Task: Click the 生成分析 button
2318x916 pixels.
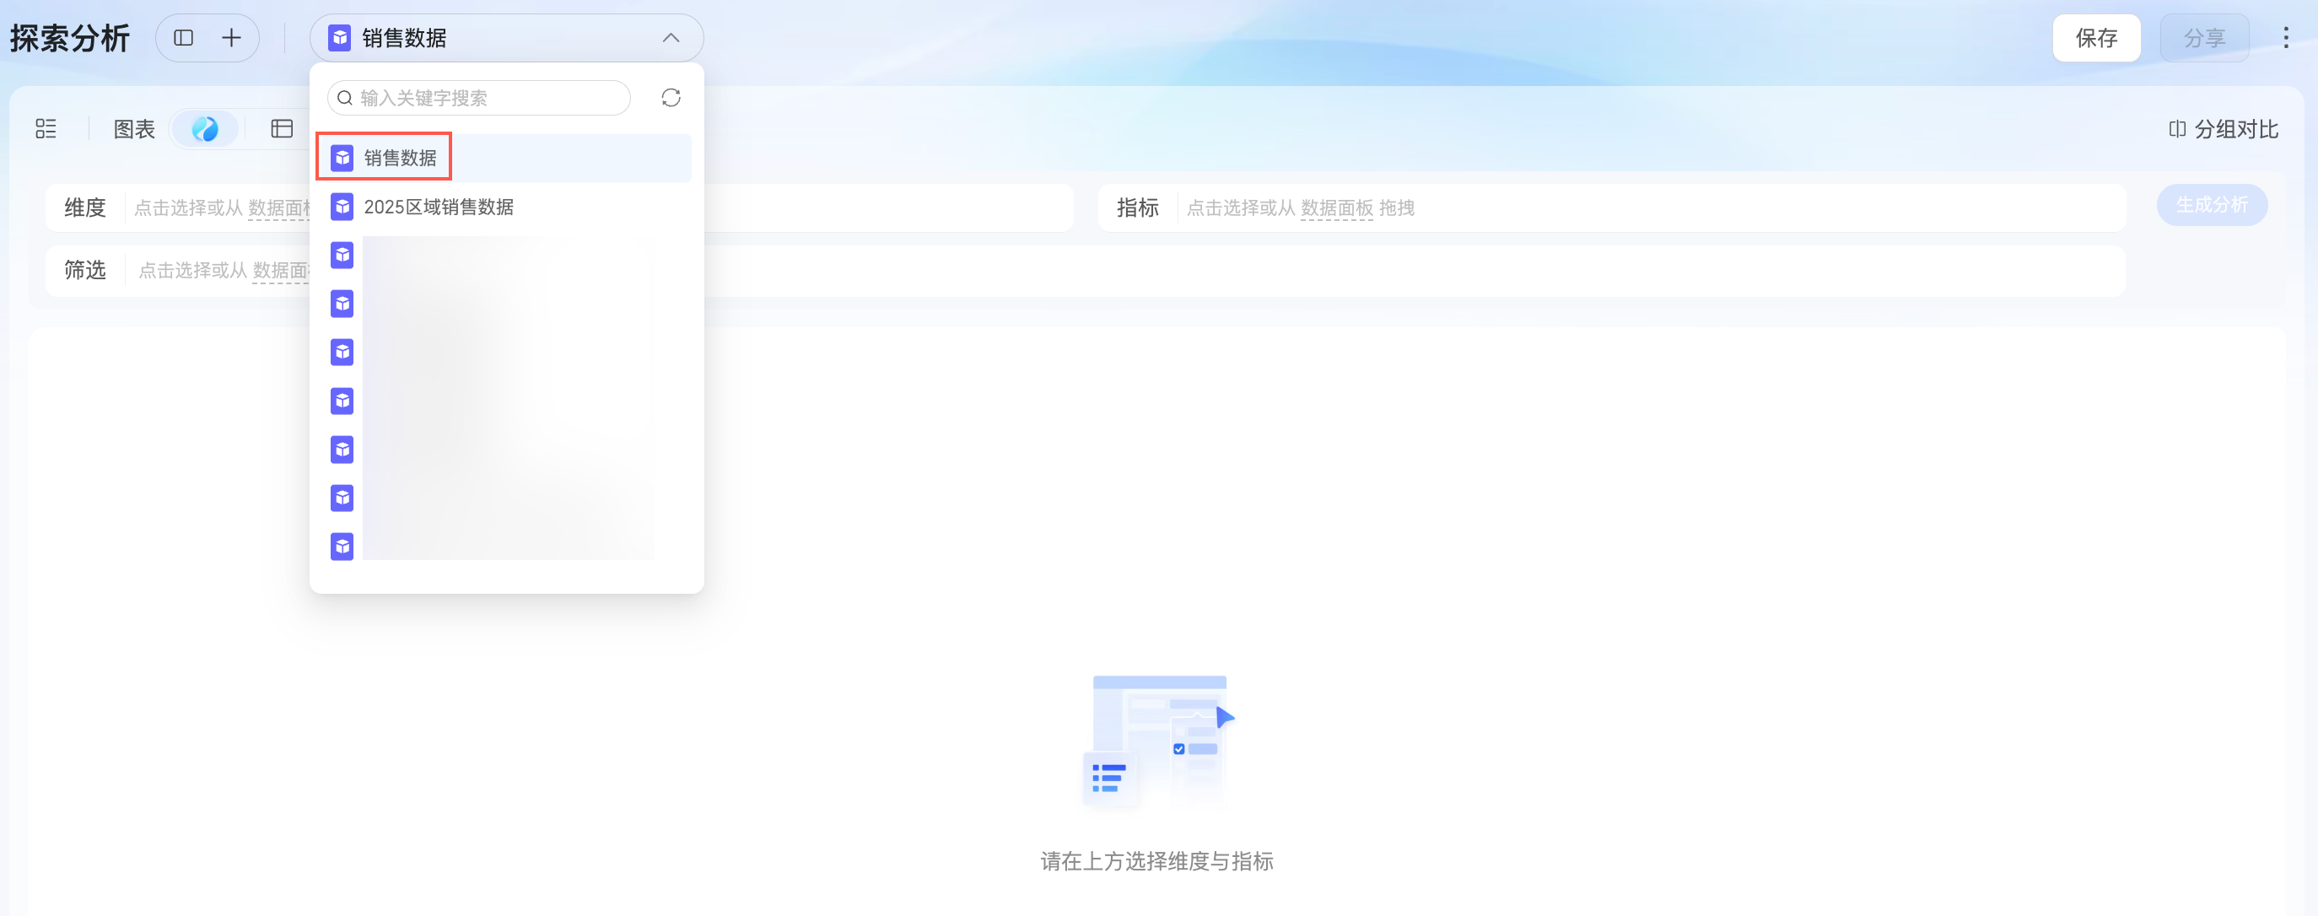Action: point(2211,205)
